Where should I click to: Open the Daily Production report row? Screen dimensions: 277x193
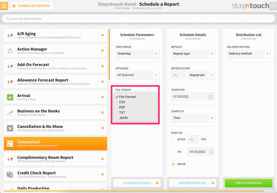tap(55, 187)
